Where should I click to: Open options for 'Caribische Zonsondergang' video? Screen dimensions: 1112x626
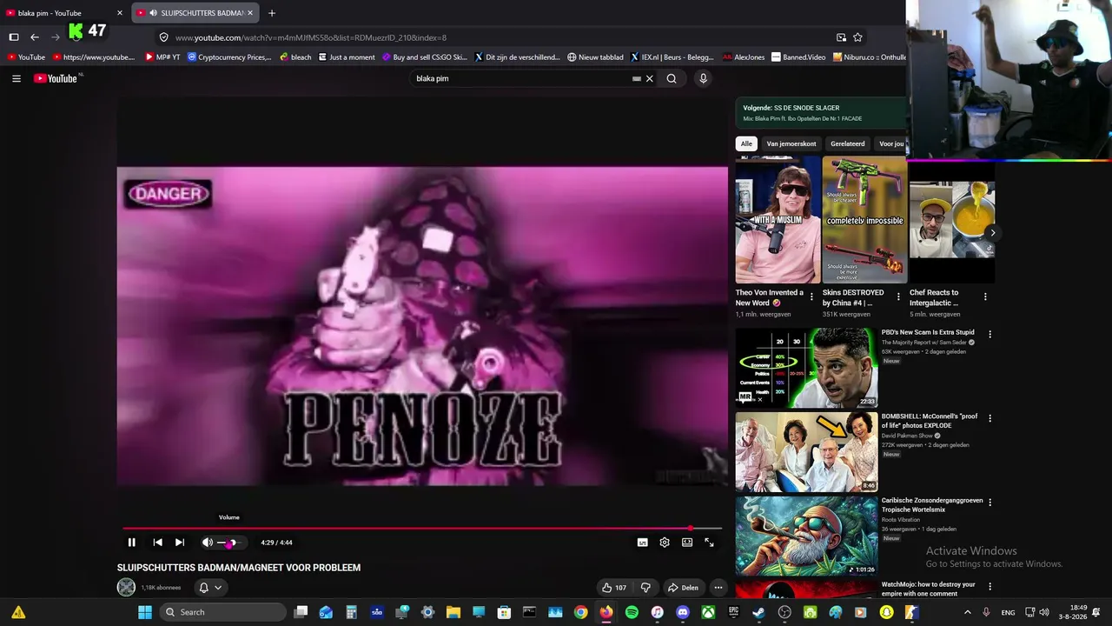(x=990, y=502)
